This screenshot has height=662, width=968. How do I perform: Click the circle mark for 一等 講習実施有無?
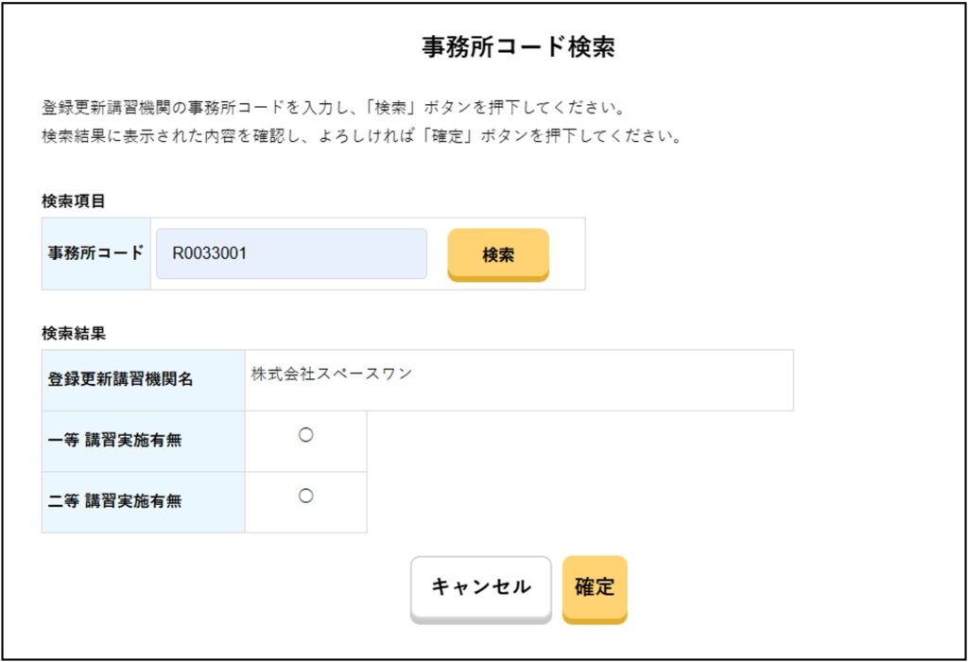point(305,435)
